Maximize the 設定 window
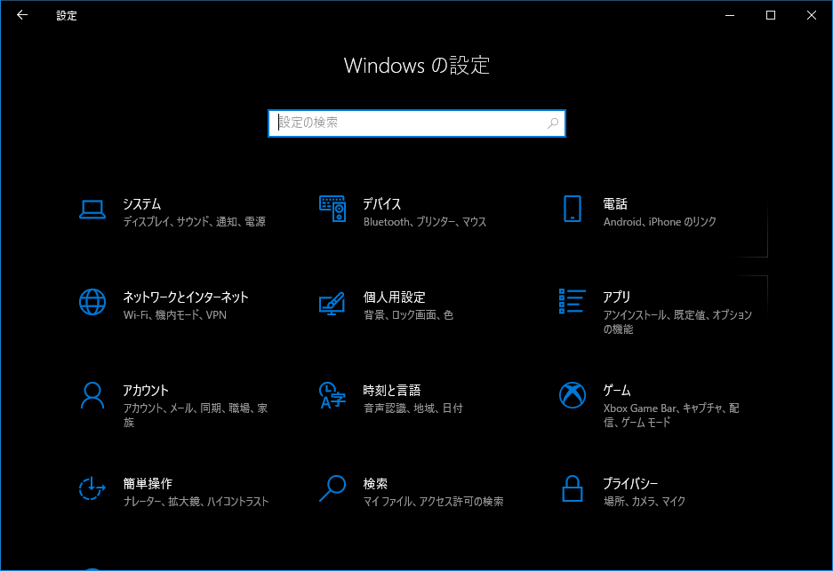Screen dimensions: 833x571 (x=771, y=15)
